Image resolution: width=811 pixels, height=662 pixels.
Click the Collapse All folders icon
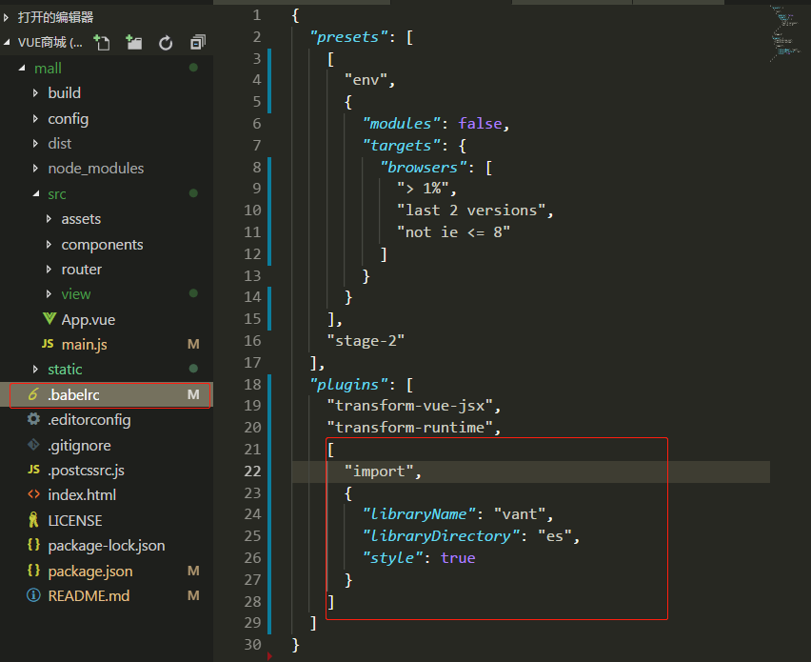click(x=198, y=43)
